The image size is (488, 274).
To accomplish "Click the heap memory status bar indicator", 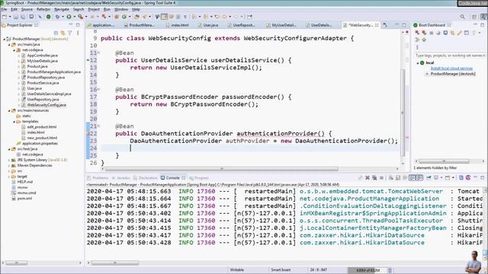I will (368, 270).
